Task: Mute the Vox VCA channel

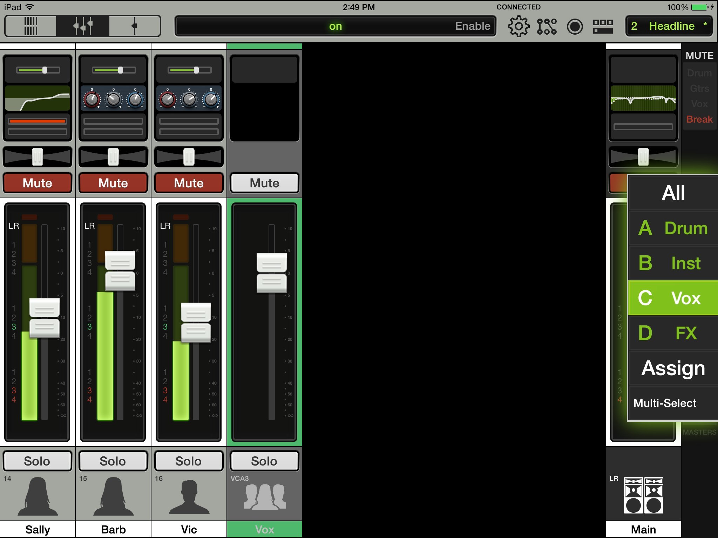Action: tap(264, 183)
